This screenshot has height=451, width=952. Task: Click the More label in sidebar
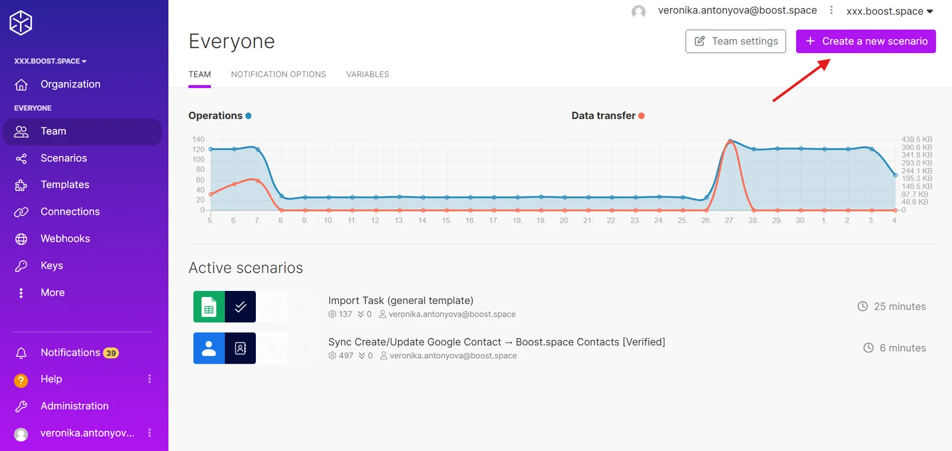[52, 293]
